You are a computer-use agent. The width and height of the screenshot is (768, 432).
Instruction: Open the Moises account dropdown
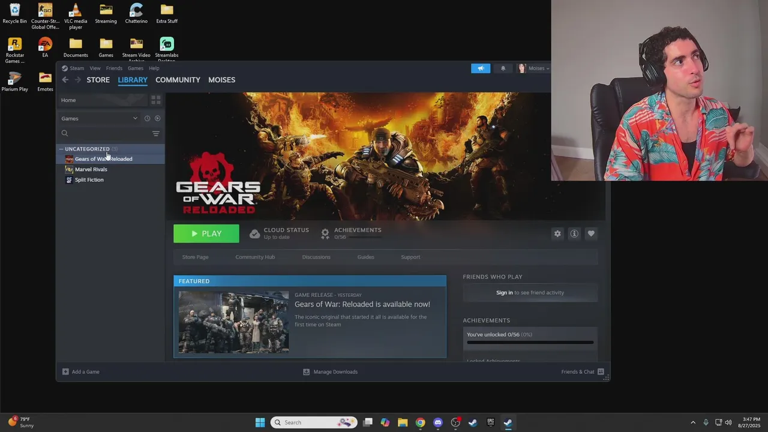point(533,68)
